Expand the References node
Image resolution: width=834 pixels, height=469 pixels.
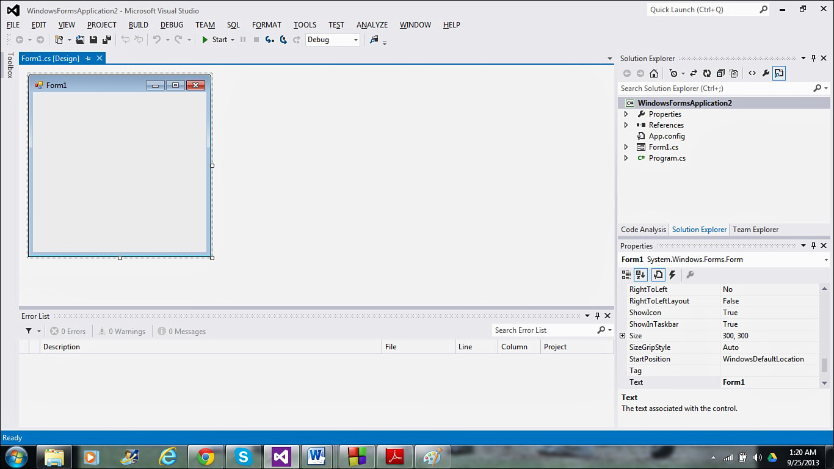pos(626,125)
